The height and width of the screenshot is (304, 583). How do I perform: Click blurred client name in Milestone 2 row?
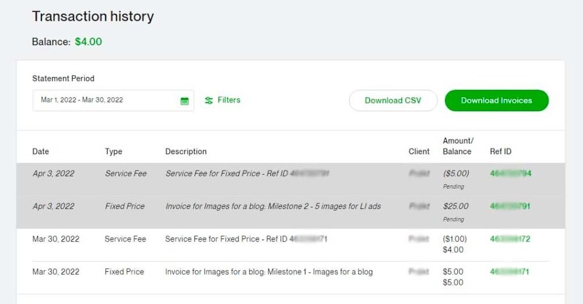click(419, 206)
